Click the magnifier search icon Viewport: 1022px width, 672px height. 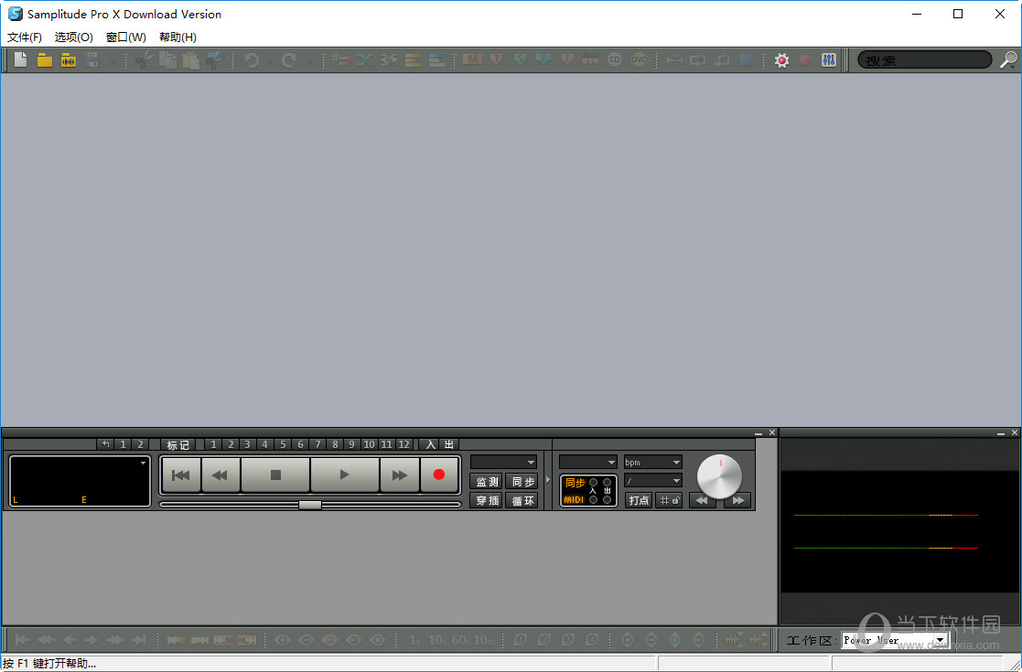click(x=1008, y=60)
